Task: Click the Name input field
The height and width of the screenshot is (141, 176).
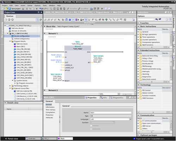Action: pos(111,112)
